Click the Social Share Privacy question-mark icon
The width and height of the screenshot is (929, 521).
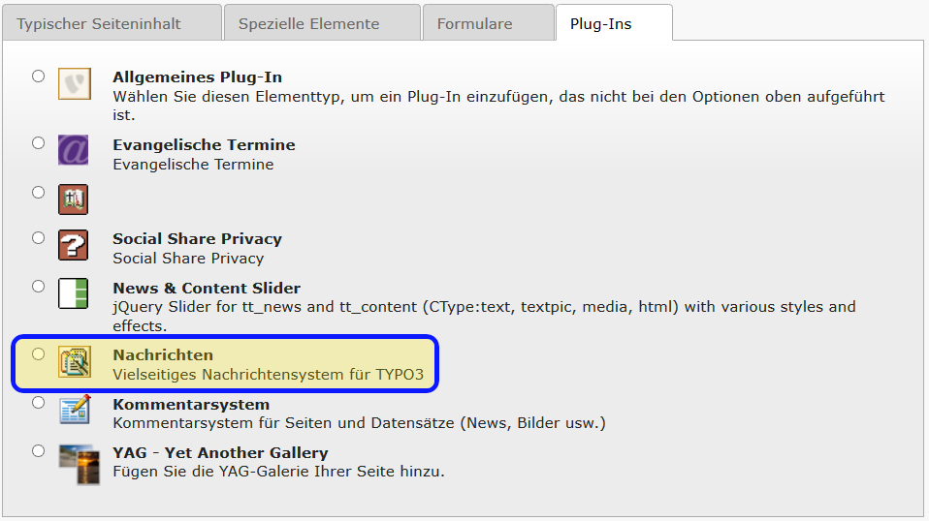(x=74, y=245)
